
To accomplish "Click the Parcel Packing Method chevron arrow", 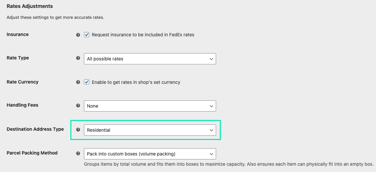I will [x=211, y=154].
